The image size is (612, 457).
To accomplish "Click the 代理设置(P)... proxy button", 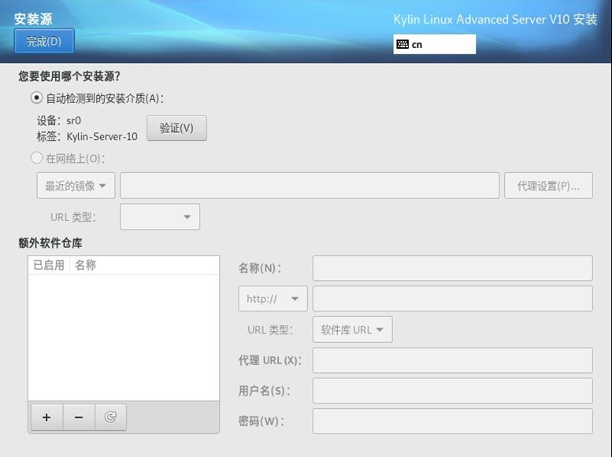I will click(x=548, y=186).
